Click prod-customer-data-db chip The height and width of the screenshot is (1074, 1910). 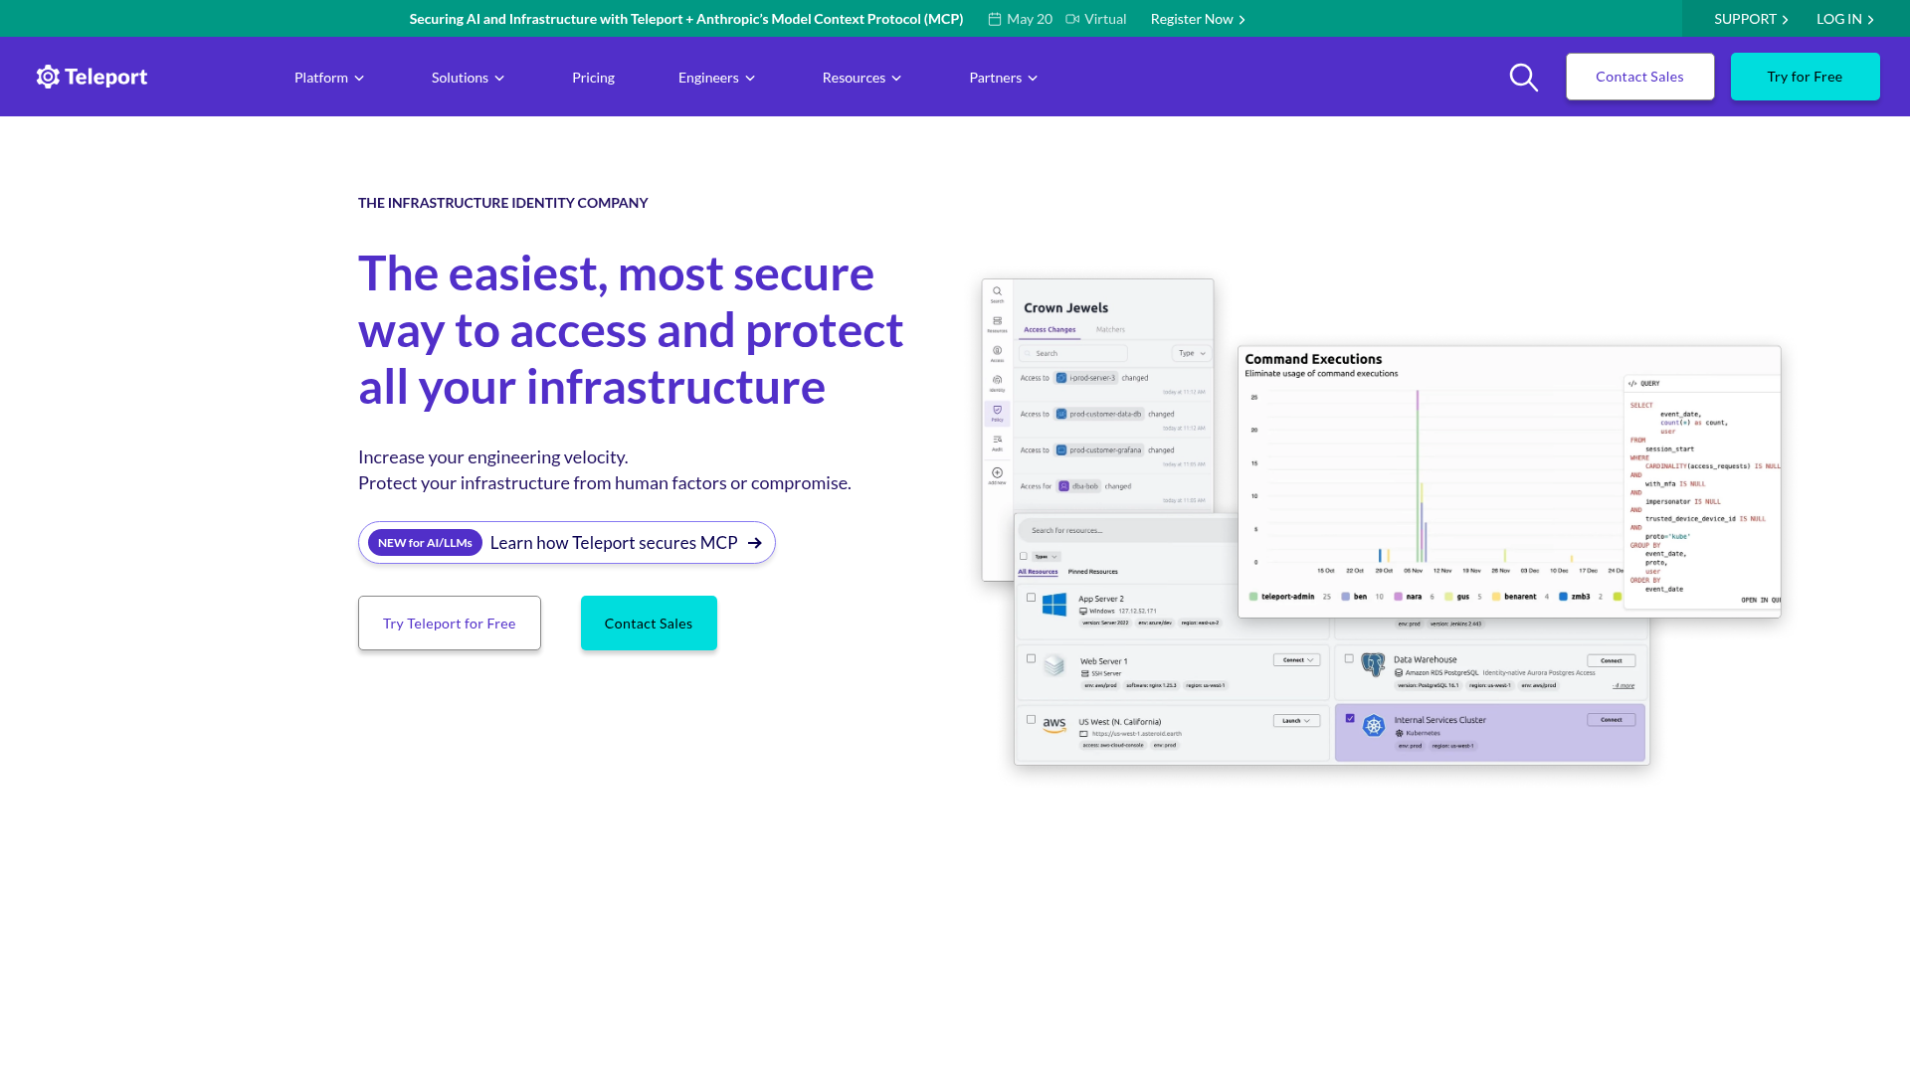pyautogui.click(x=1099, y=414)
